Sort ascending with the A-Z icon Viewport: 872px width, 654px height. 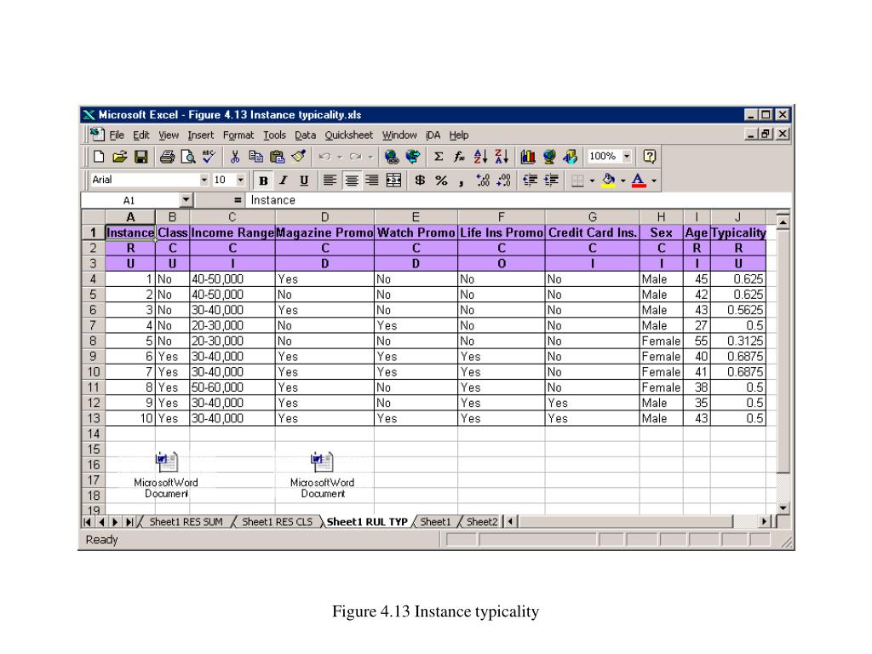pyautogui.click(x=480, y=157)
